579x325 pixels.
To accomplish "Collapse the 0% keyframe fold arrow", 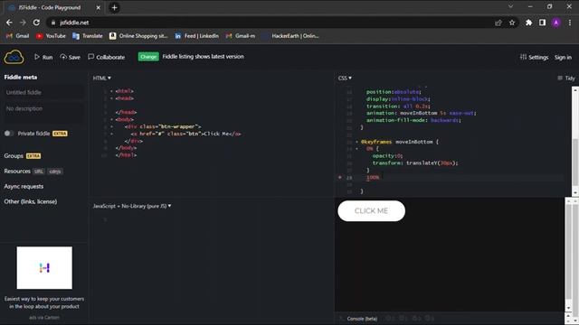I will click(x=356, y=149).
